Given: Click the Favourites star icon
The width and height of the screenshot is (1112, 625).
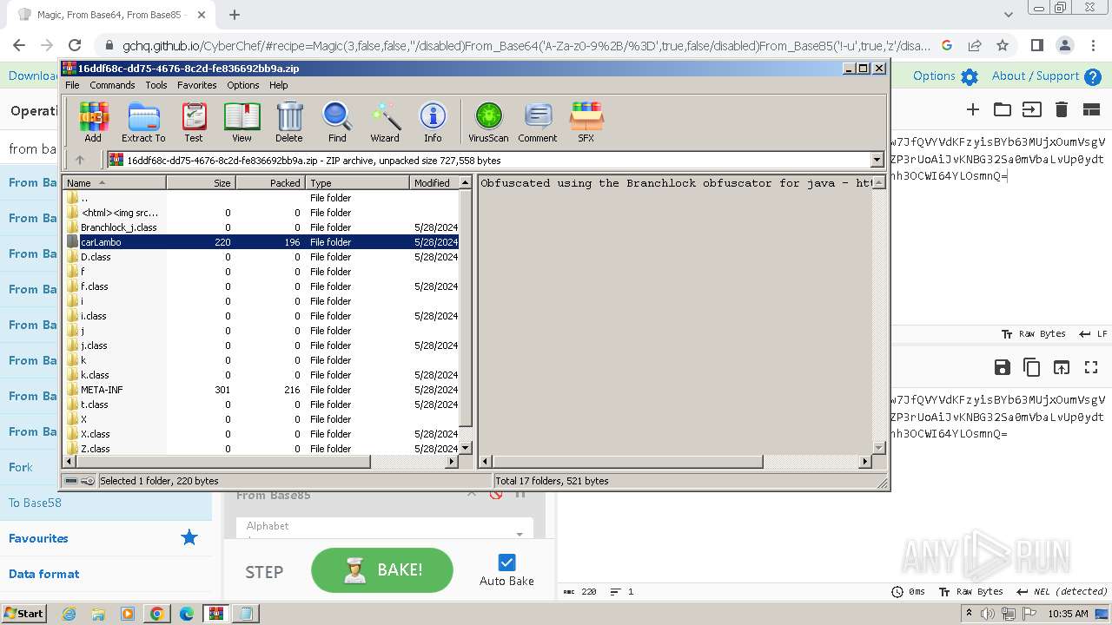Looking at the screenshot, I should pos(189,538).
